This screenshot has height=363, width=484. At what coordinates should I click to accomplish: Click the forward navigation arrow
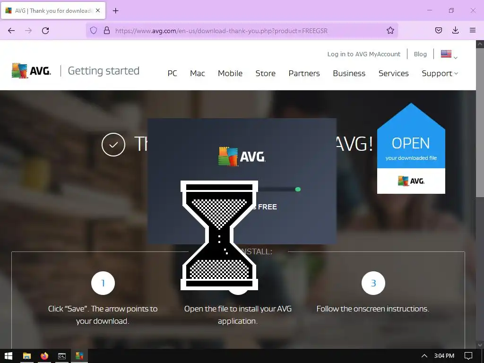point(28,31)
